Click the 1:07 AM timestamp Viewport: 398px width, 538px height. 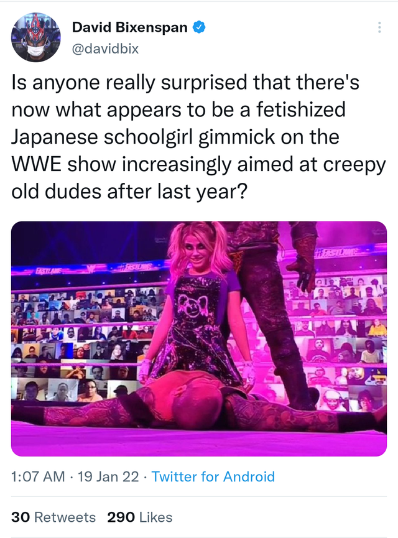click(x=38, y=476)
